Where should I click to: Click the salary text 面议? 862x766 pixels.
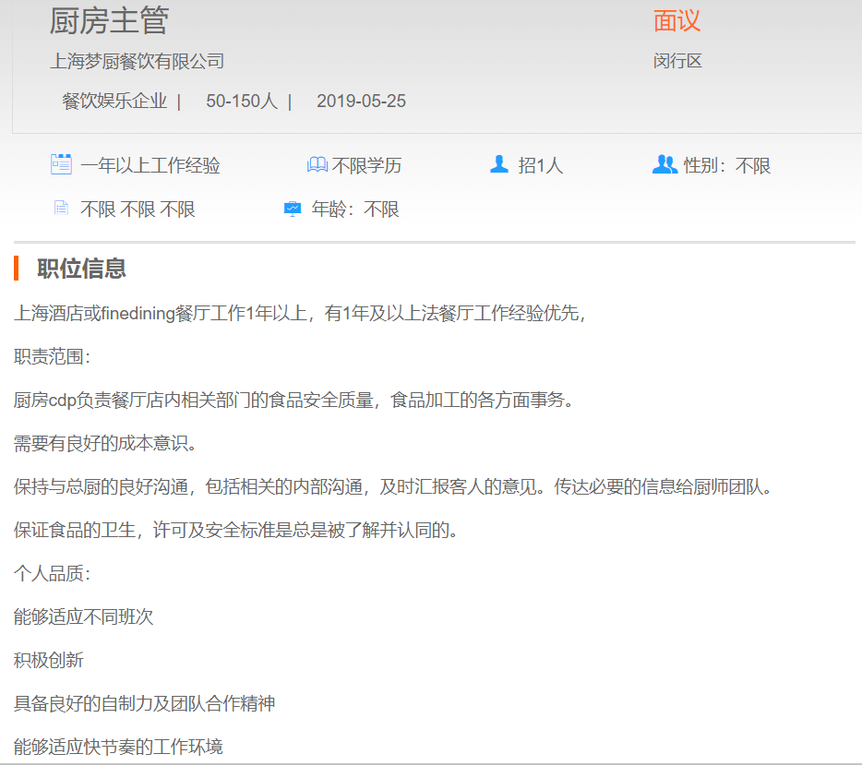tap(676, 21)
